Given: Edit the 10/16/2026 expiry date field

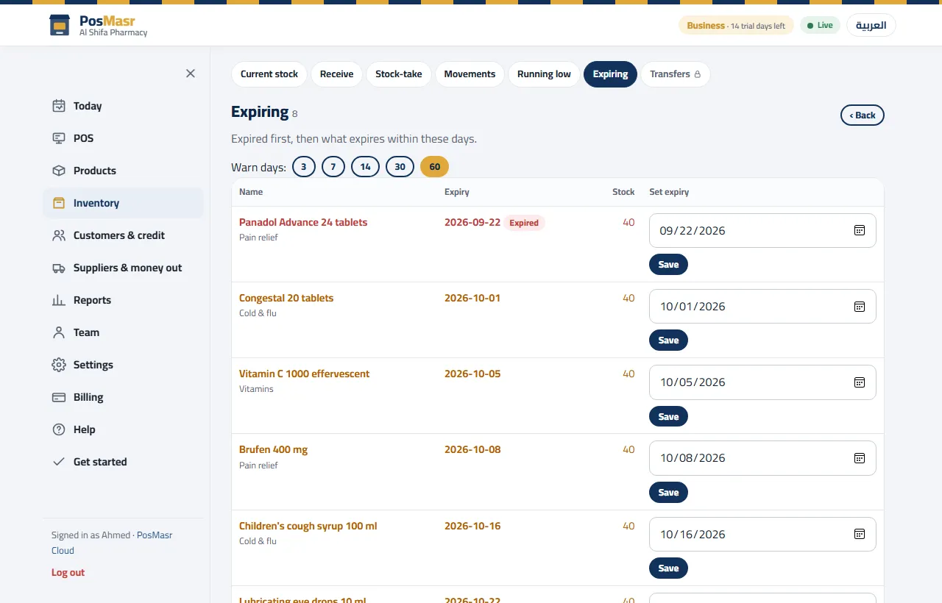Looking at the screenshot, I should coord(762,534).
